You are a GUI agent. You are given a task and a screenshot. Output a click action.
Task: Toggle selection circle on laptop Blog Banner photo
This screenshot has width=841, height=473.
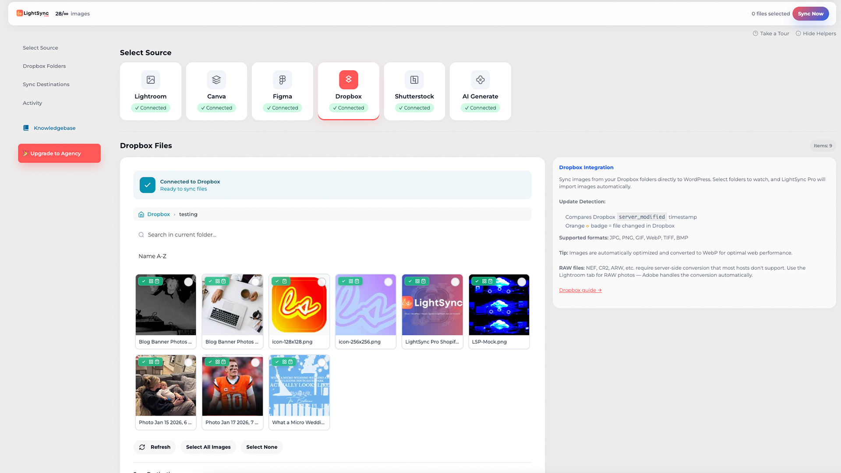point(255,282)
